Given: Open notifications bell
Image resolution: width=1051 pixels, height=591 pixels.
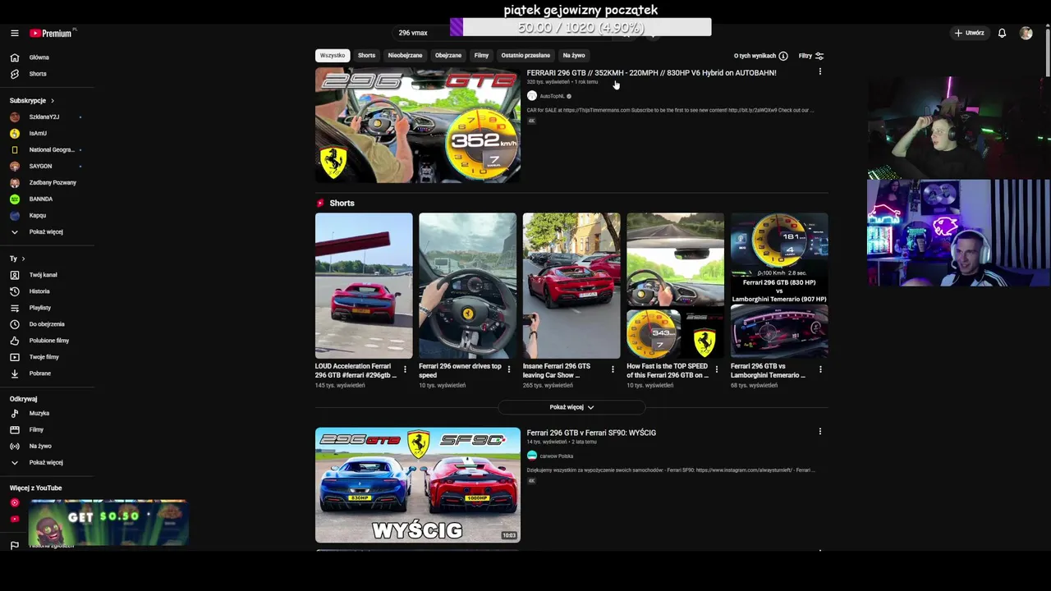Looking at the screenshot, I should pos(1002,33).
